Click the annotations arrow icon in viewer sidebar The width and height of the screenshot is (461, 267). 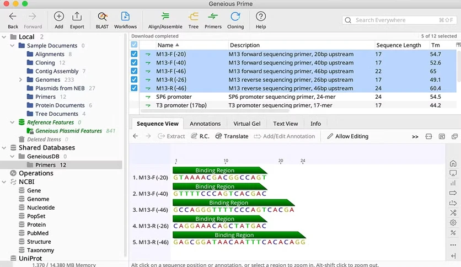(x=453, y=193)
